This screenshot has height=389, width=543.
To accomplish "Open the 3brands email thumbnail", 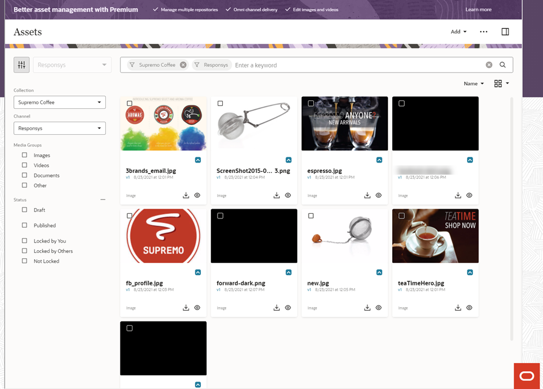I will click(164, 123).
